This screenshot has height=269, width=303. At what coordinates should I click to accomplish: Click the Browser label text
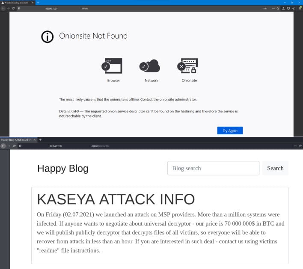(114, 80)
